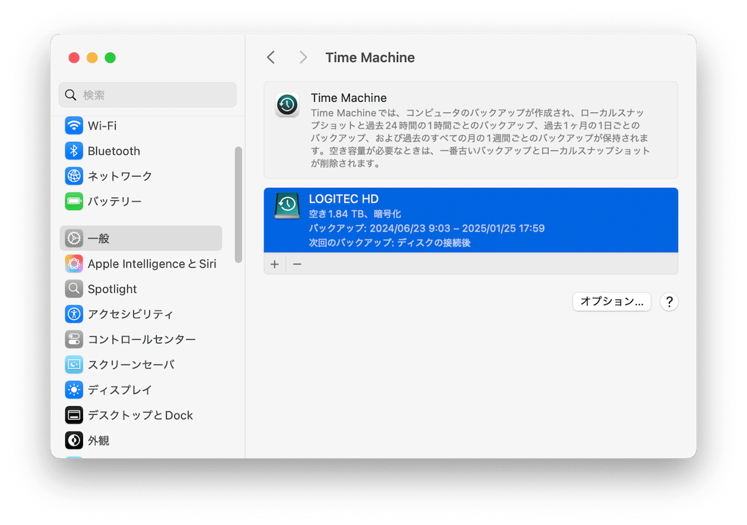This screenshot has height=525, width=747.
Task: Open help with the question mark button
Action: click(x=669, y=301)
